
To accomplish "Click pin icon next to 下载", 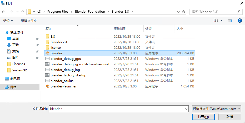I will pyautogui.click(x=37, y=45).
